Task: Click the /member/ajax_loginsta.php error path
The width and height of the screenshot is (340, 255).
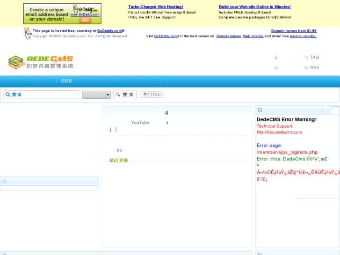Action: [x=287, y=152]
